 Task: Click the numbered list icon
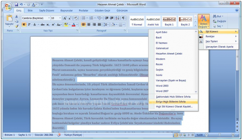pyautogui.click(x=91, y=18)
